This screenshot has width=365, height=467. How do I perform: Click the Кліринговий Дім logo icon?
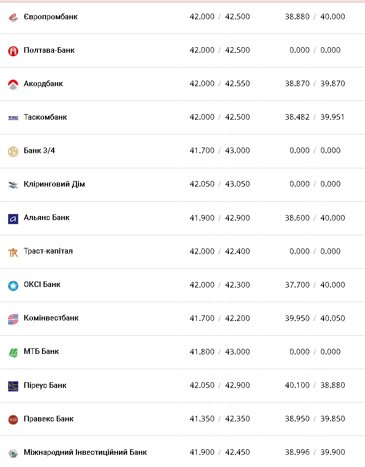13,185
